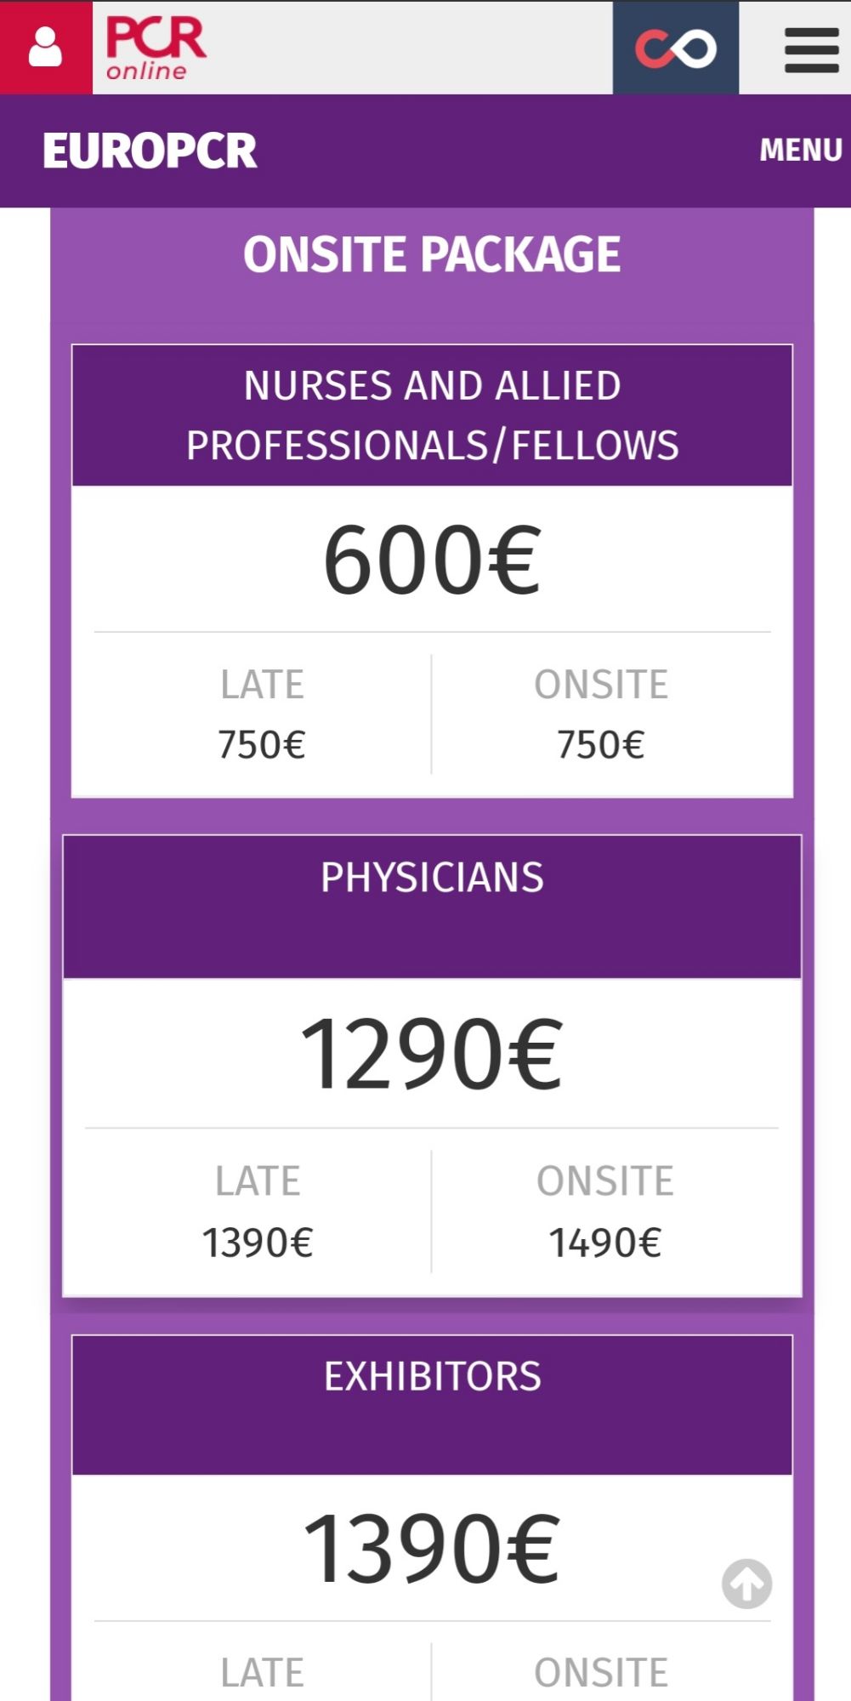The height and width of the screenshot is (1701, 851).
Task: Tap the infinity loop icon
Action: tap(676, 48)
